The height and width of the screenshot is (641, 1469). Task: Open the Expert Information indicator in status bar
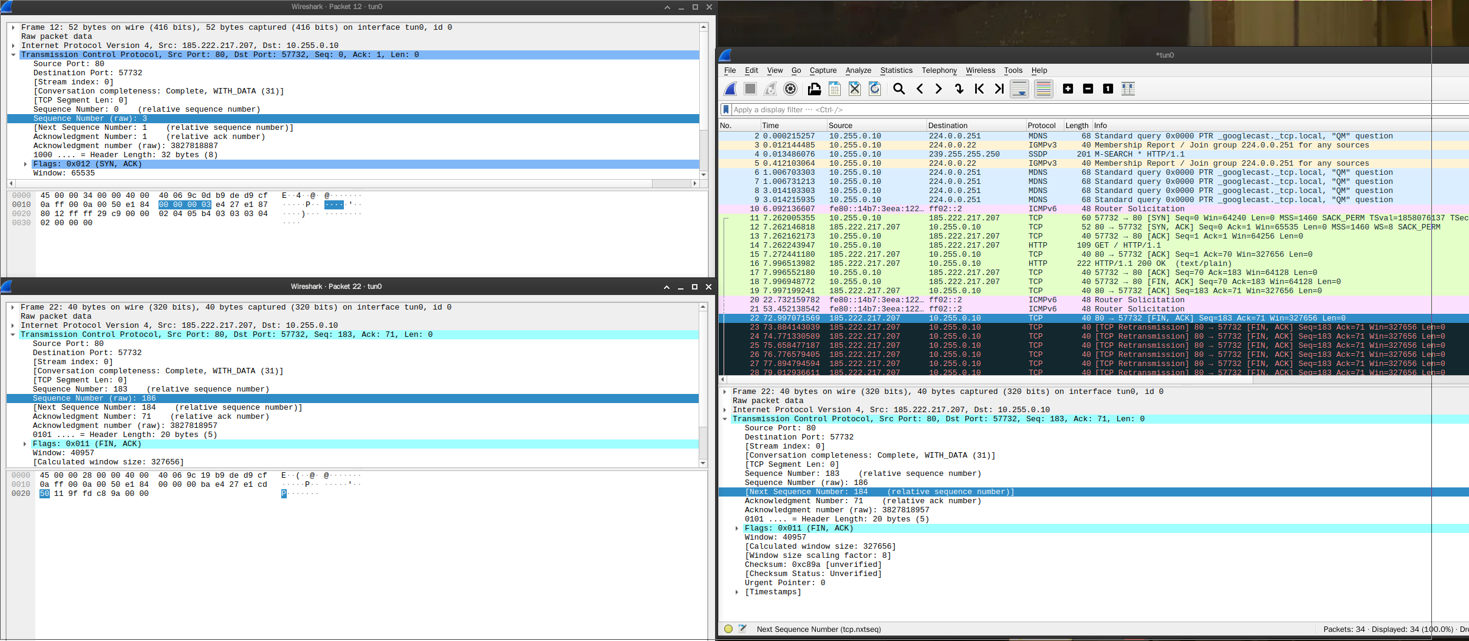click(727, 629)
